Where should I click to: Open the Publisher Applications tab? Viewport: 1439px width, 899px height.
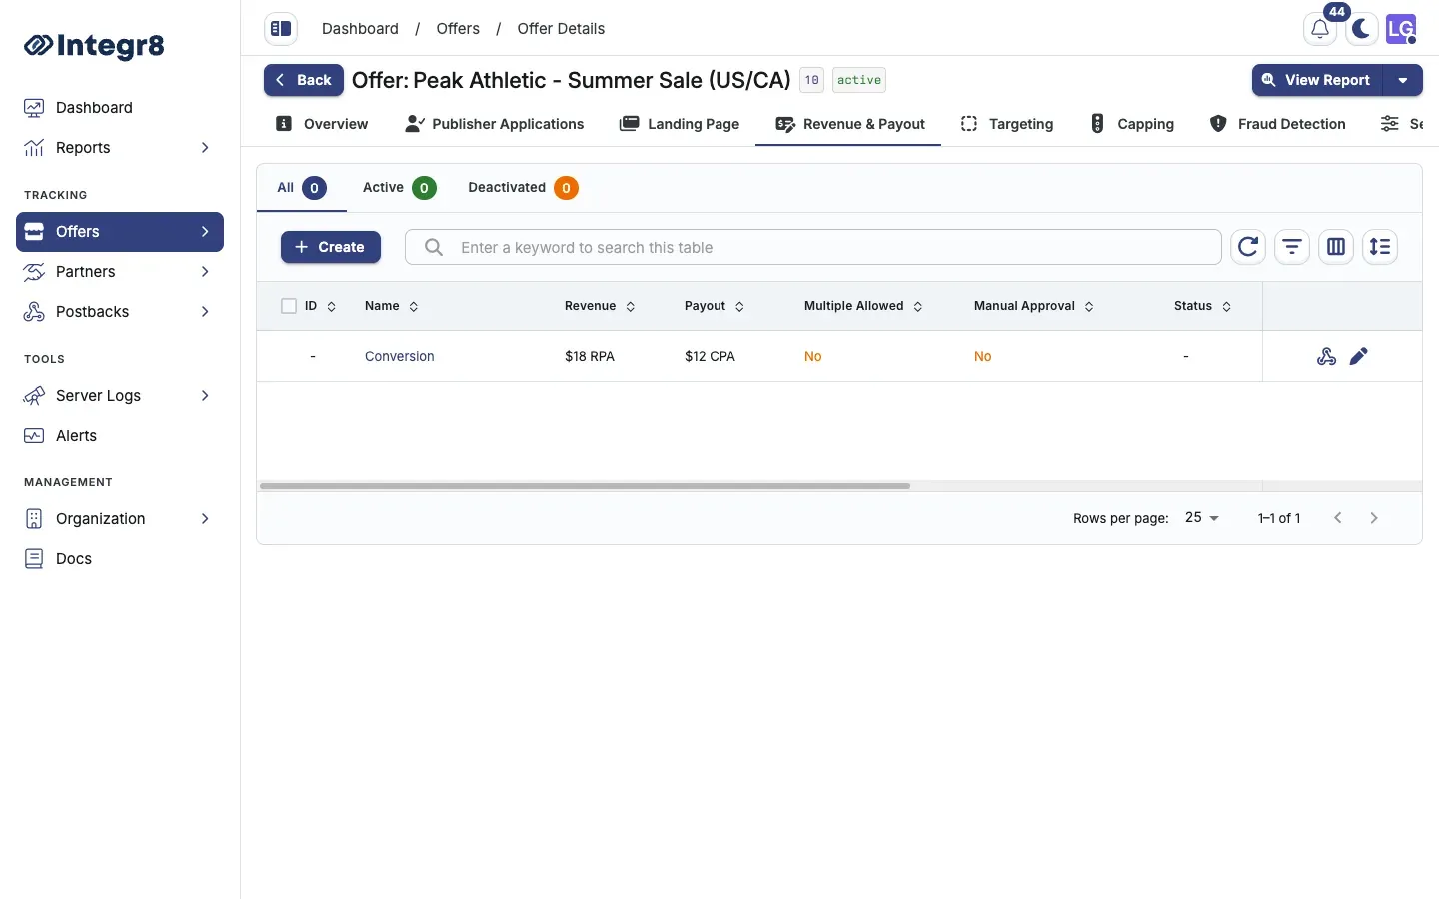point(495,124)
